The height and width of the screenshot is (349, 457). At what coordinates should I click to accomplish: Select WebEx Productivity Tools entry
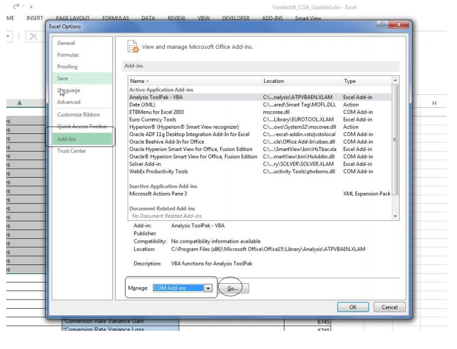pyautogui.click(x=158, y=171)
